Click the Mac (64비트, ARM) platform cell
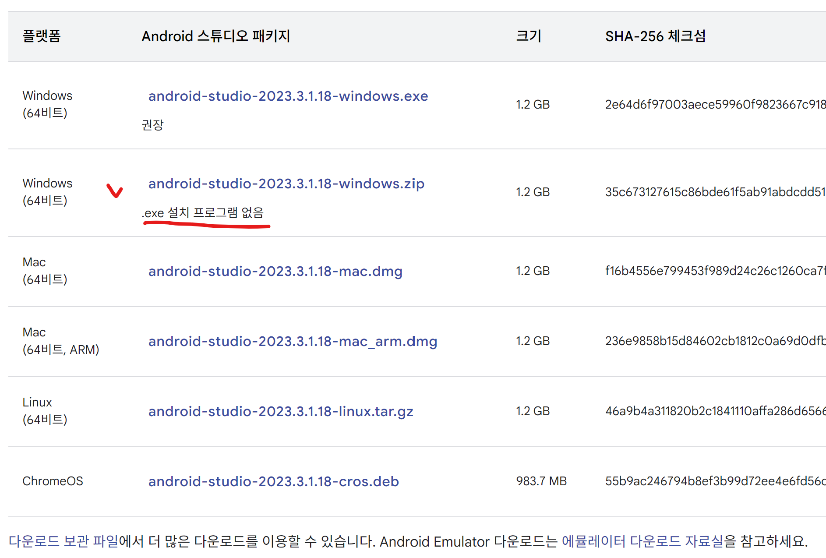The image size is (826, 558). (61, 341)
